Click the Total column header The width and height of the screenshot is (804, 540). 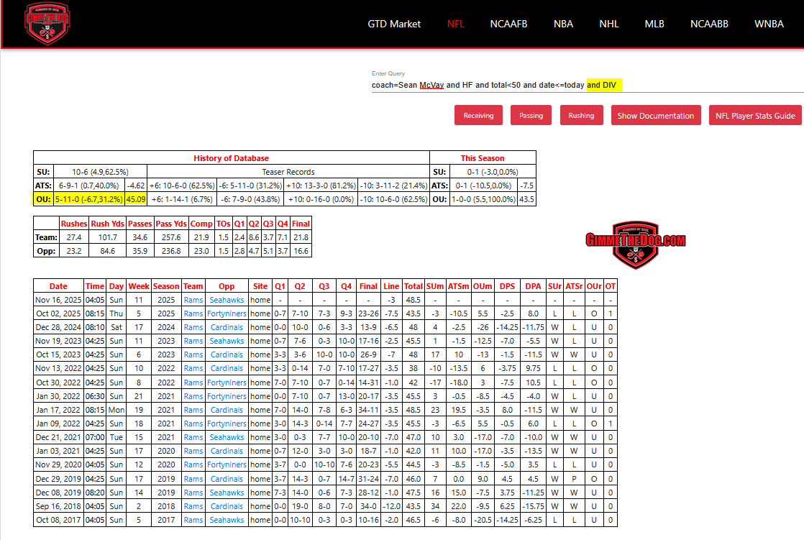pos(414,286)
